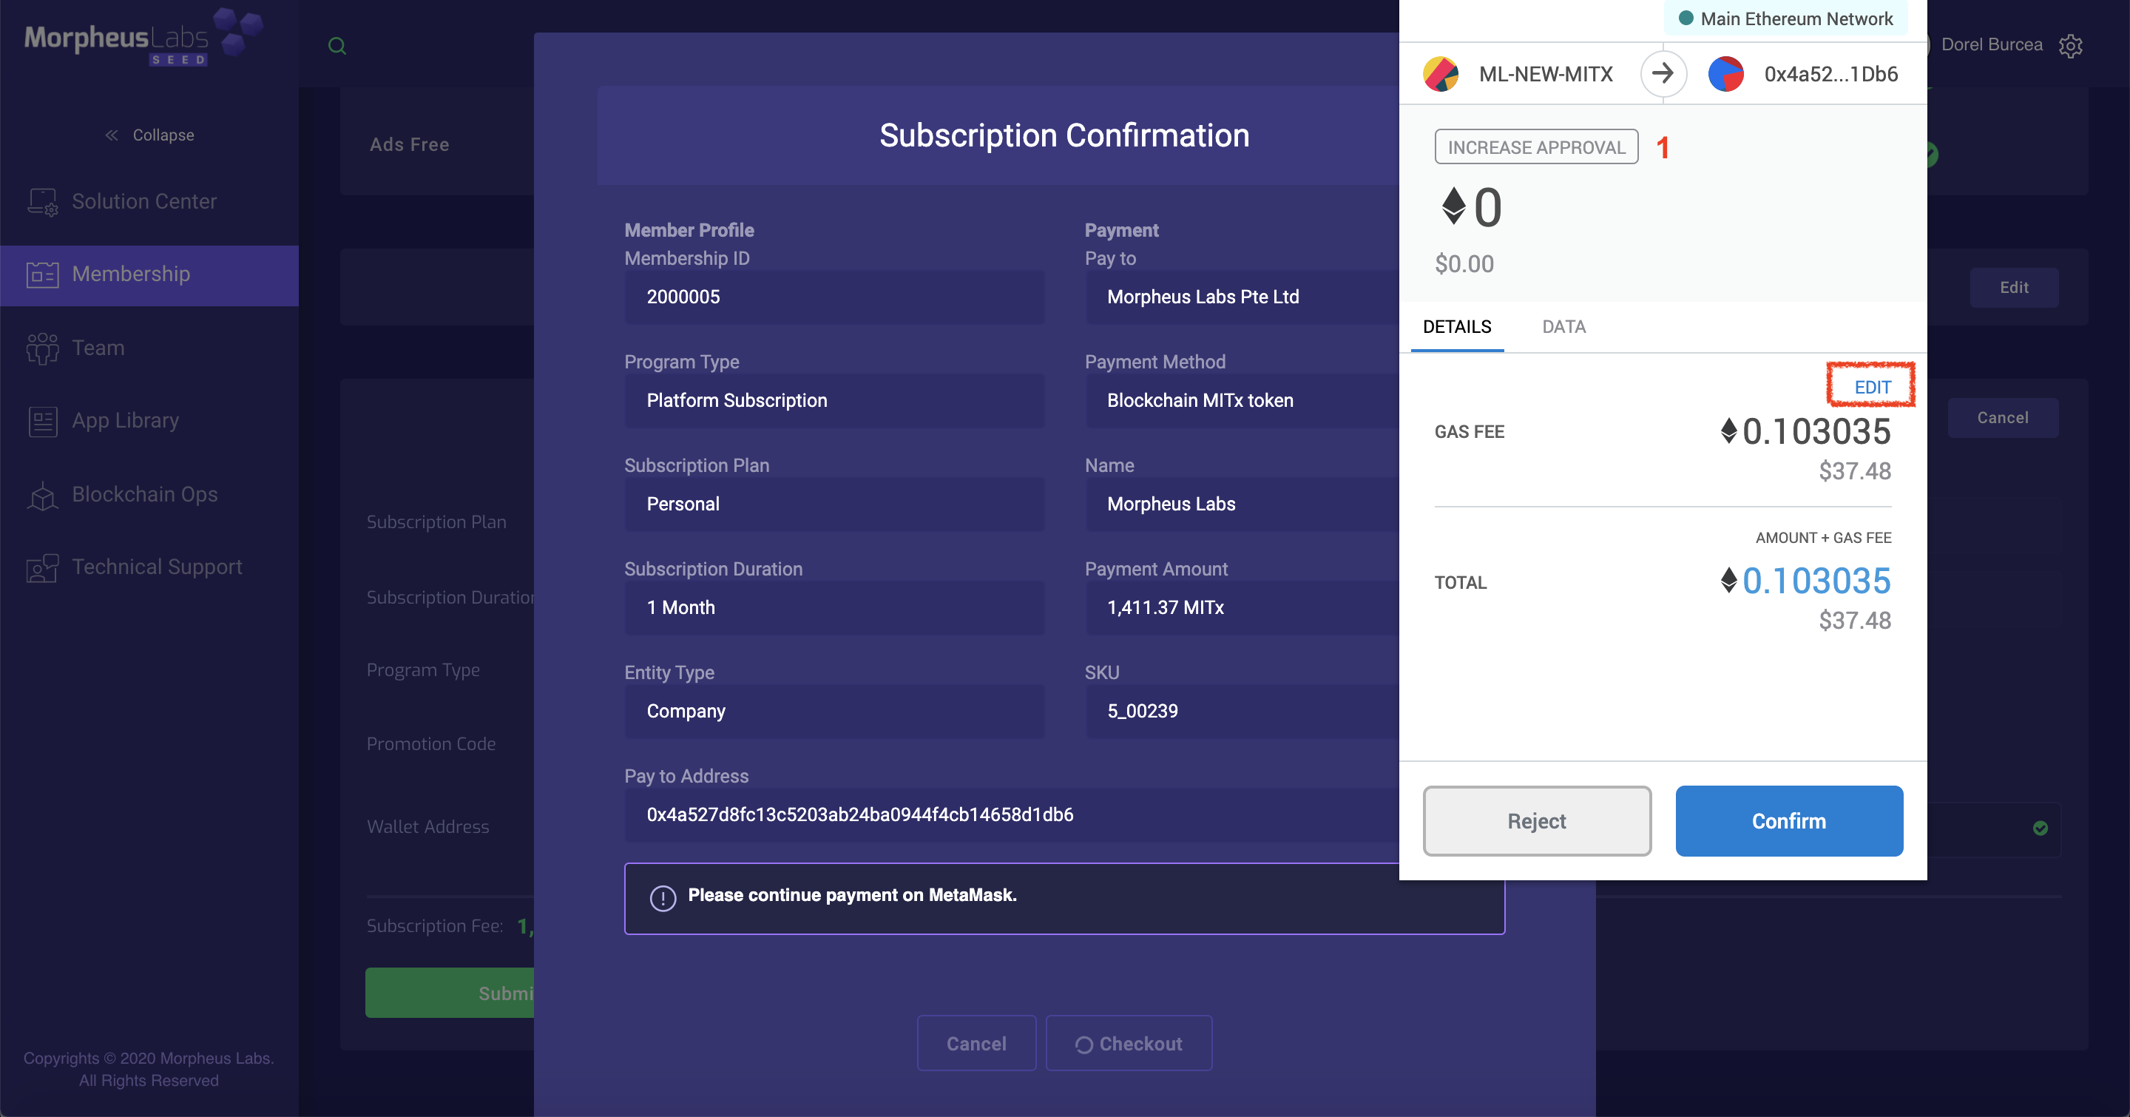This screenshot has height=1117, width=2130.
Task: Switch to the DATA tab in MetaMask
Action: click(1563, 326)
